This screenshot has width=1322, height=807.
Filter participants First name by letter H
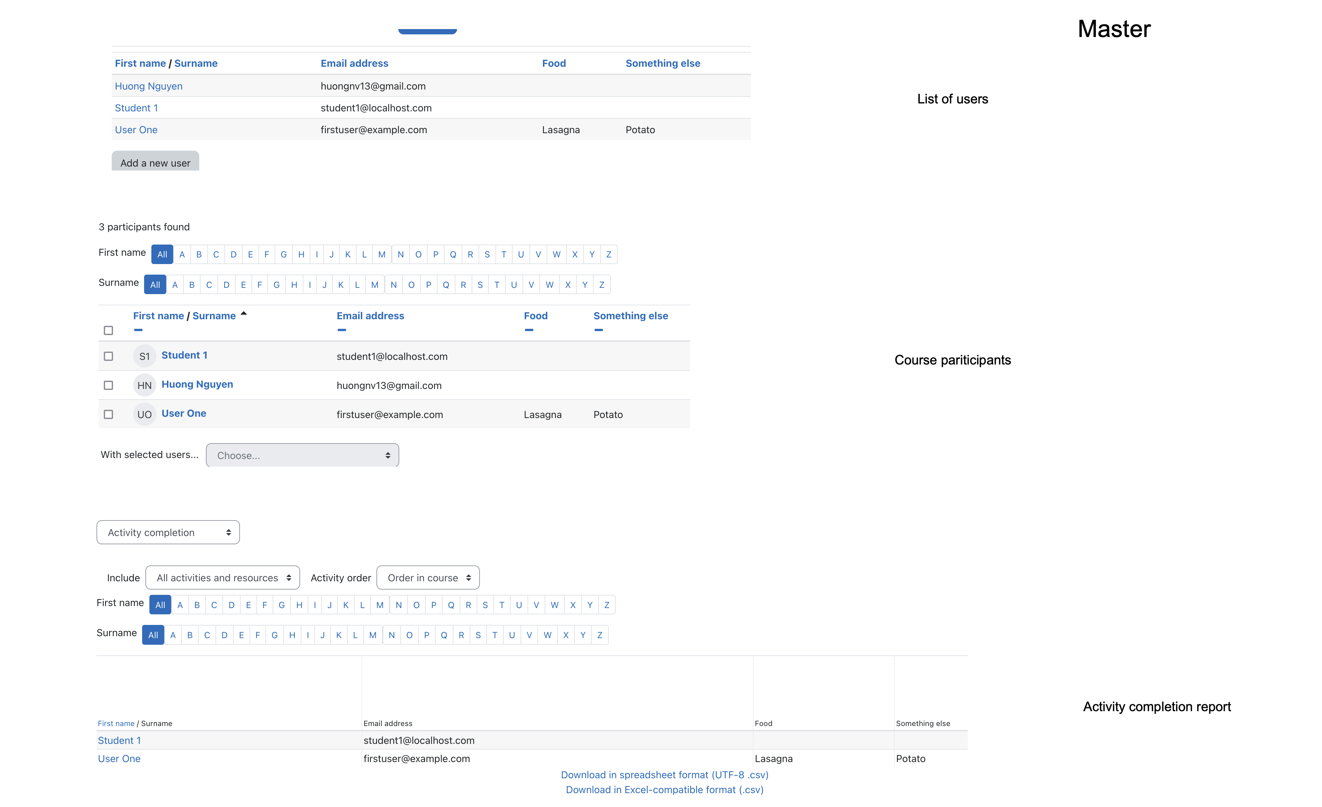[x=301, y=254]
